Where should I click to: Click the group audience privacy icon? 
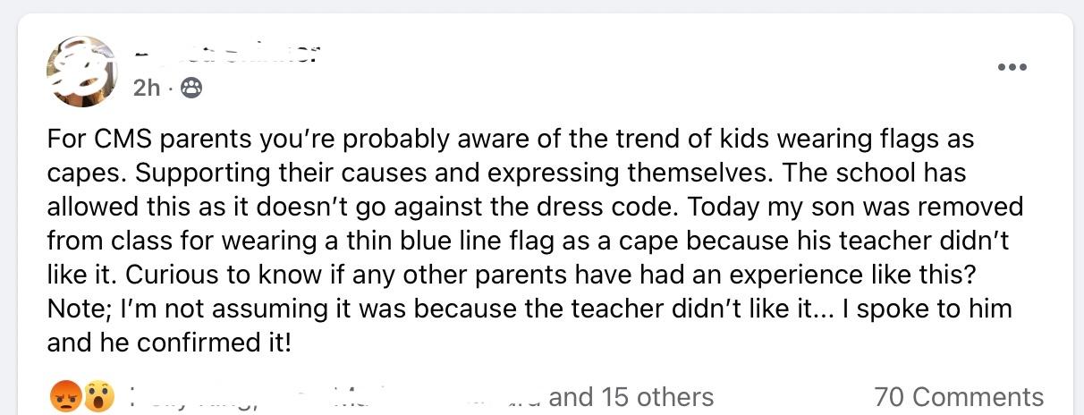point(191,88)
